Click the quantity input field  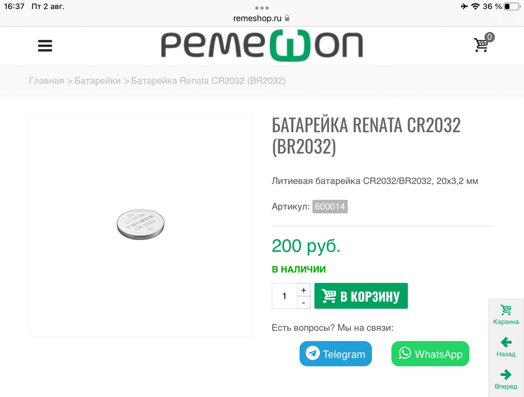pyautogui.click(x=285, y=296)
